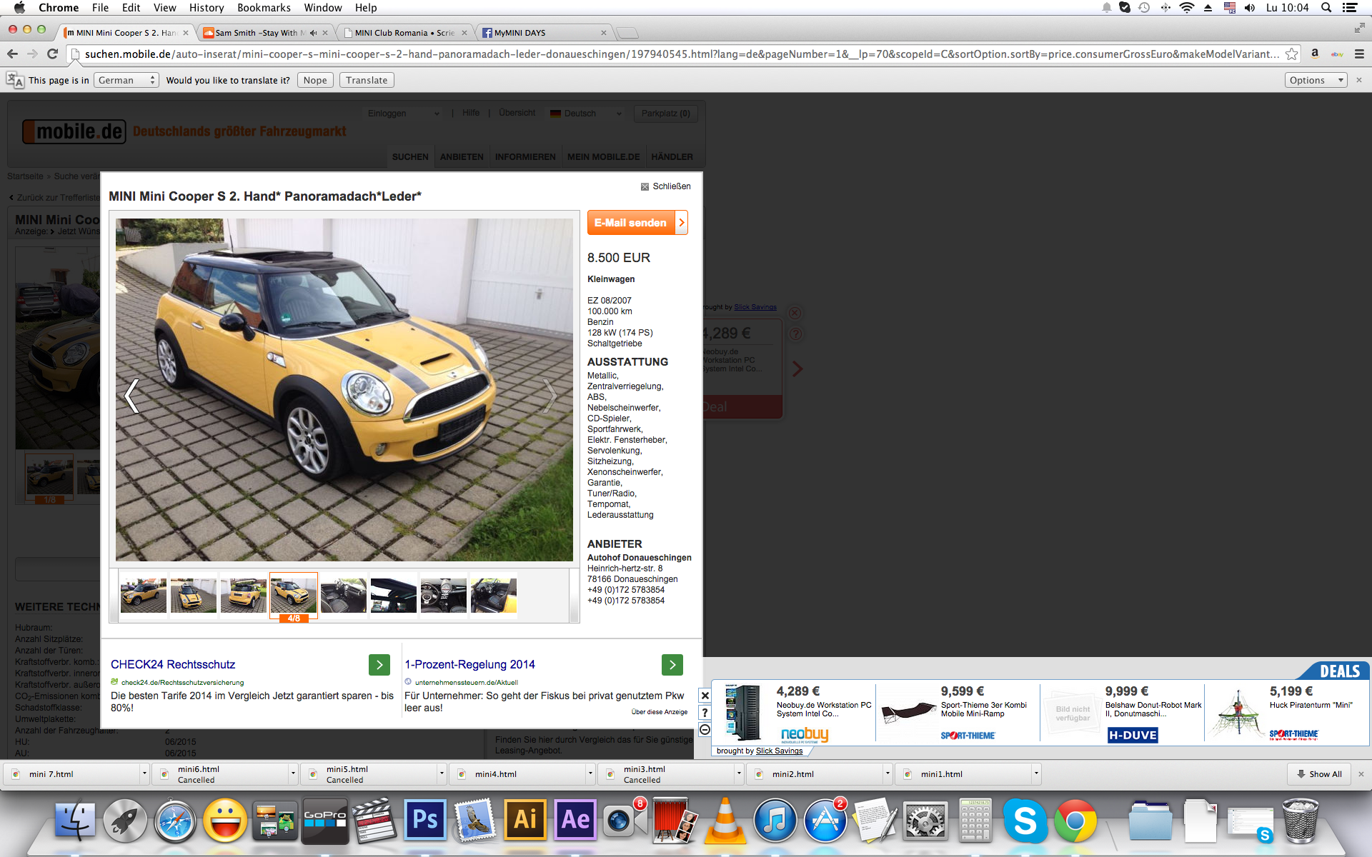The image size is (1372, 857).
Task: Close the deals ad bar X button
Action: 705,696
